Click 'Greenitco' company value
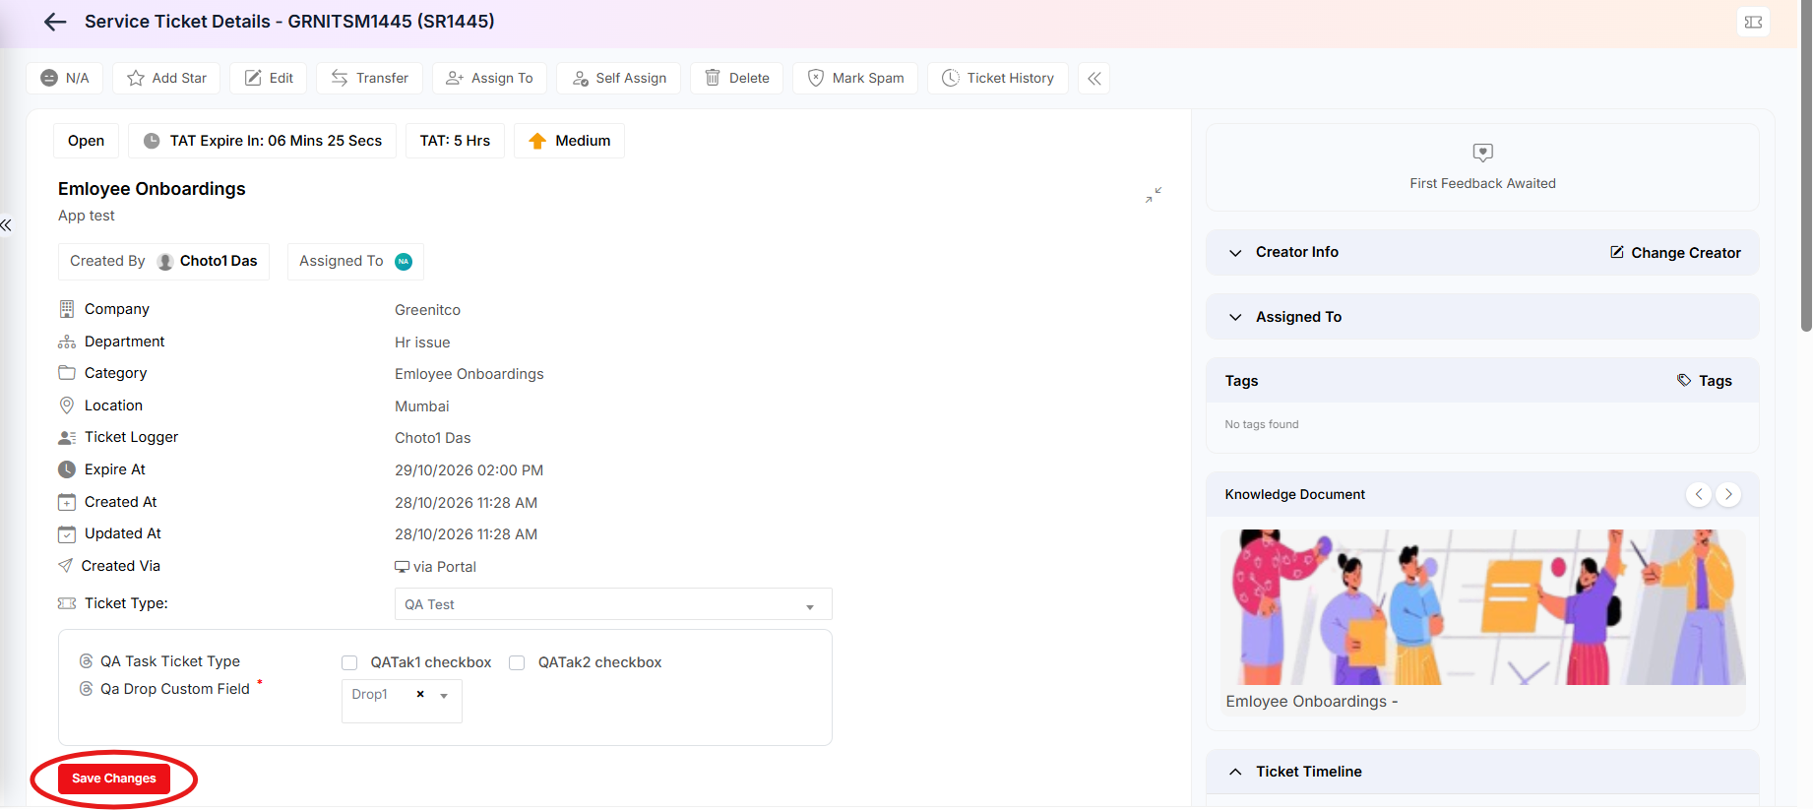This screenshot has height=810, width=1813. click(427, 310)
